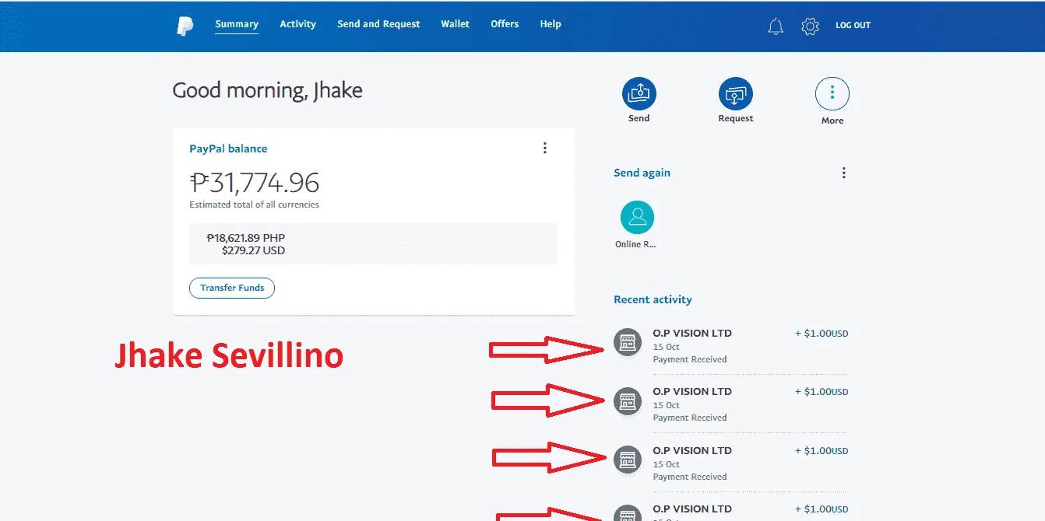
Task: Click the Good morning, Jhake greeting
Action: tap(267, 90)
